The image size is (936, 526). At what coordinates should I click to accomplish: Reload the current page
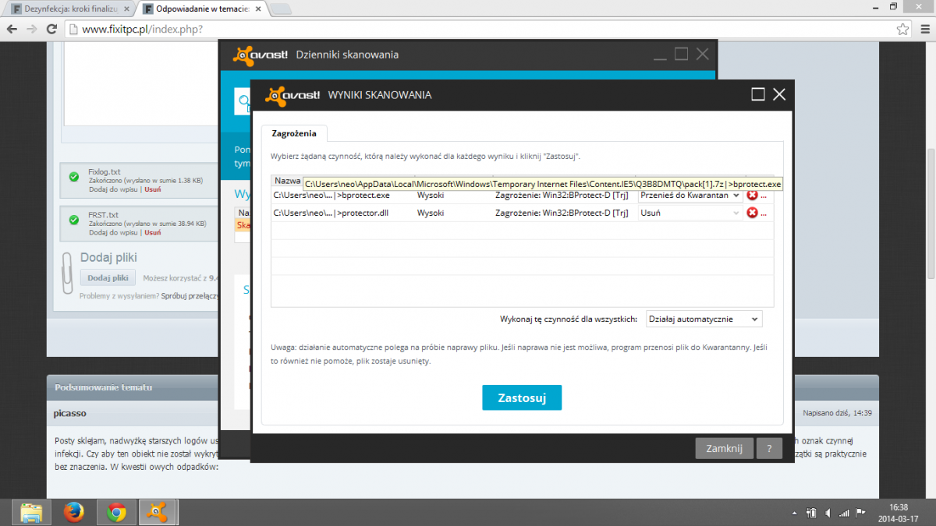(x=51, y=29)
